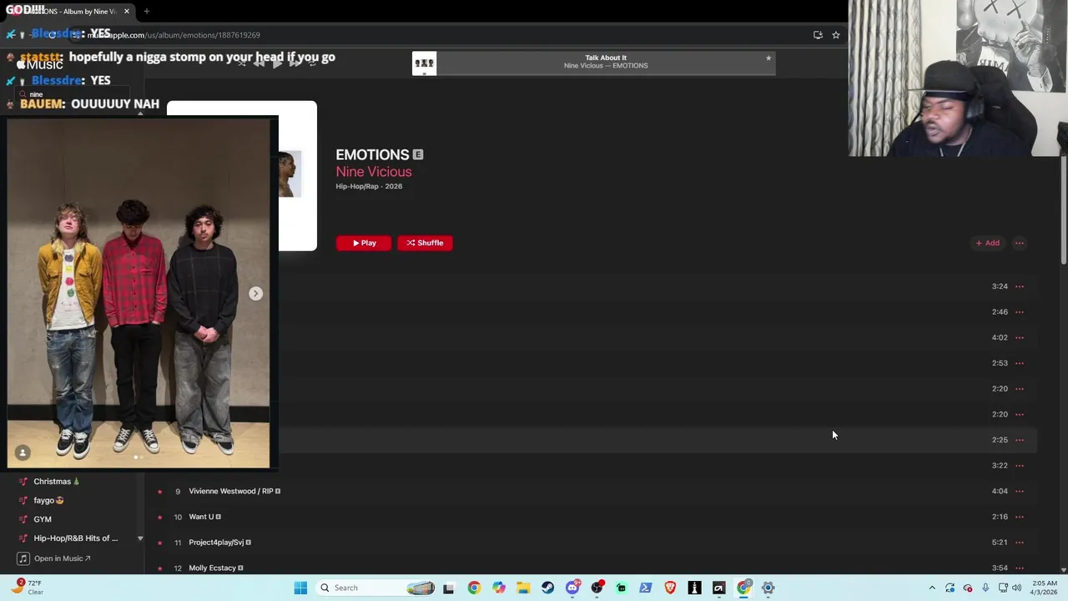Open weather widget showing 72°F
Screen dimensions: 1068x601
(x=27, y=588)
